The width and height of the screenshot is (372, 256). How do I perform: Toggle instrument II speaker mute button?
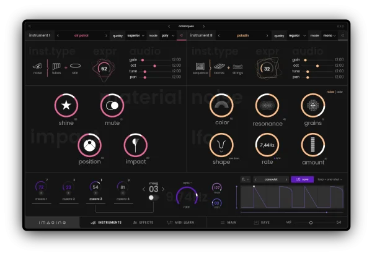(x=342, y=35)
